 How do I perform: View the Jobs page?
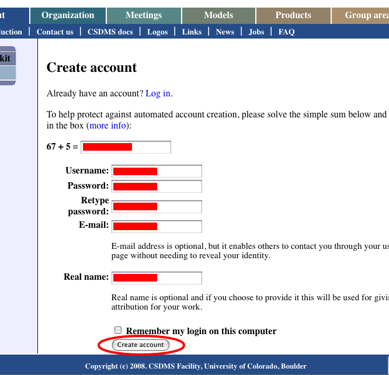point(256,32)
